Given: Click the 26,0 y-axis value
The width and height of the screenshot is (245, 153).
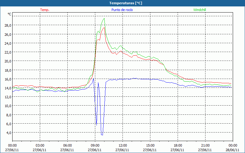Looking at the screenshot, I should pyautogui.click(x=8, y=35).
